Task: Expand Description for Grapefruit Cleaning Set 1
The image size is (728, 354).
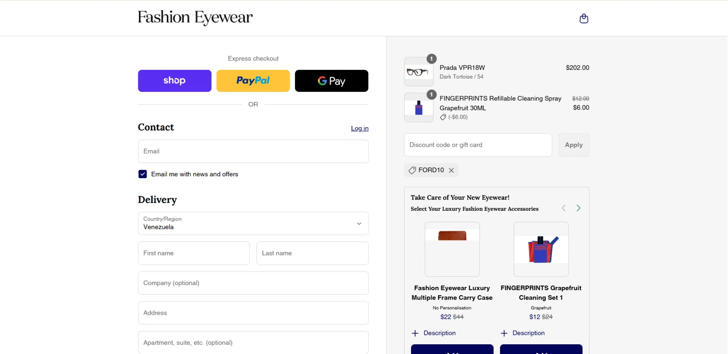Action: pyautogui.click(x=523, y=333)
